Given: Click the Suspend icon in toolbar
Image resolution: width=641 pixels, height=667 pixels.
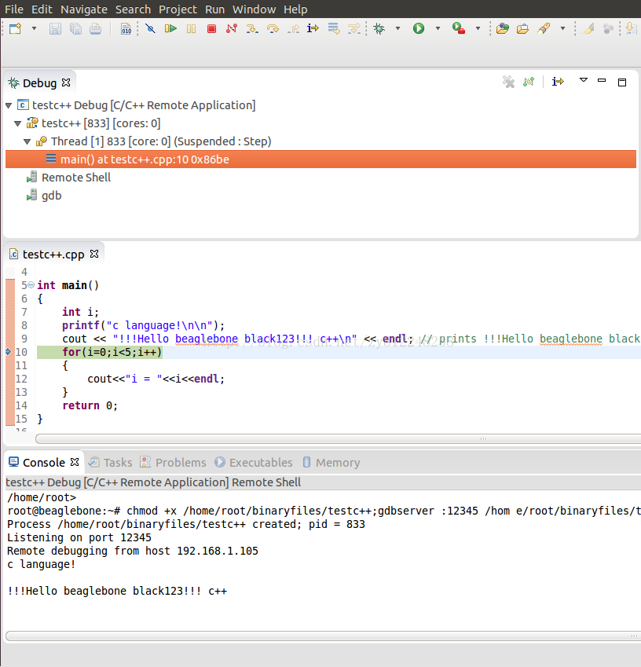Looking at the screenshot, I should (191, 28).
